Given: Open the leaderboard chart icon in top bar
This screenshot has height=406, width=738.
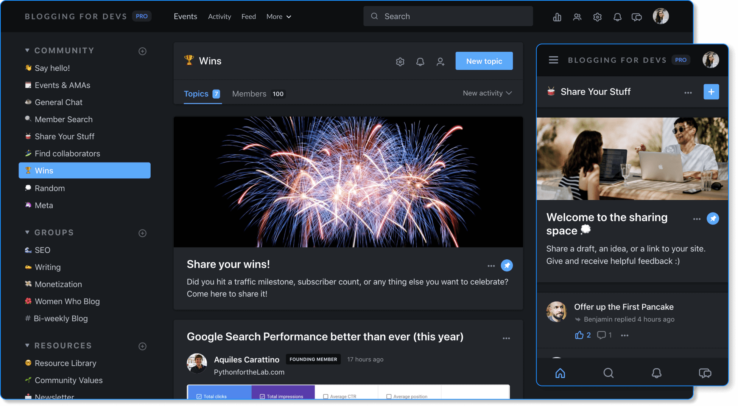Looking at the screenshot, I should (557, 17).
